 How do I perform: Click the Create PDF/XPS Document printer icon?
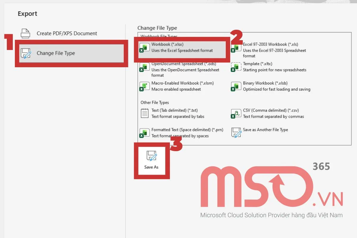pyautogui.click(x=26, y=33)
